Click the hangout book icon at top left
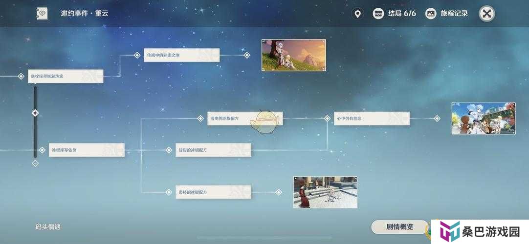This screenshot has width=529, height=244. 42,14
